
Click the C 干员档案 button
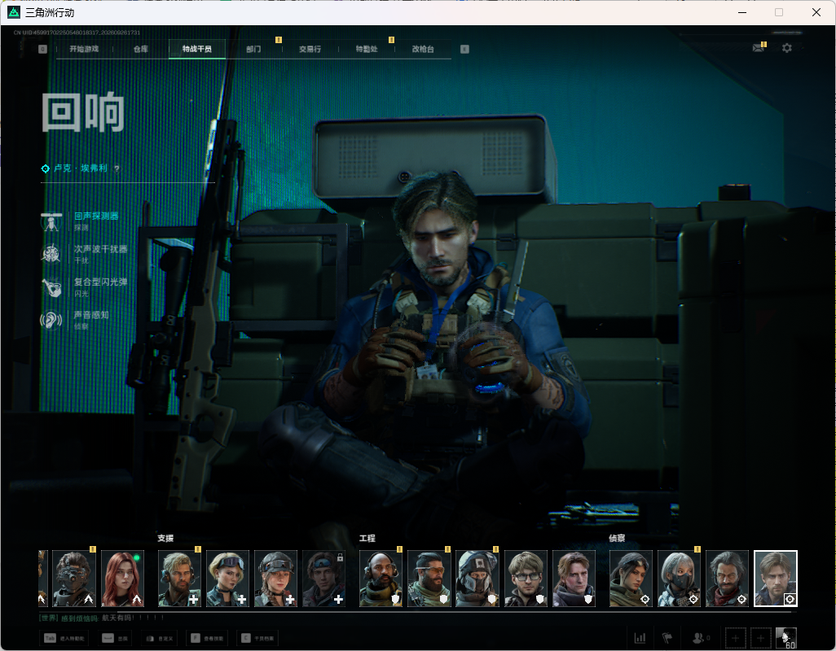coord(258,638)
